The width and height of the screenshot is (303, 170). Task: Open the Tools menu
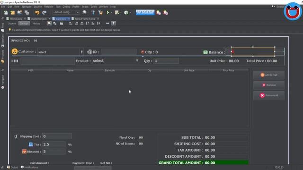pos(94,7)
